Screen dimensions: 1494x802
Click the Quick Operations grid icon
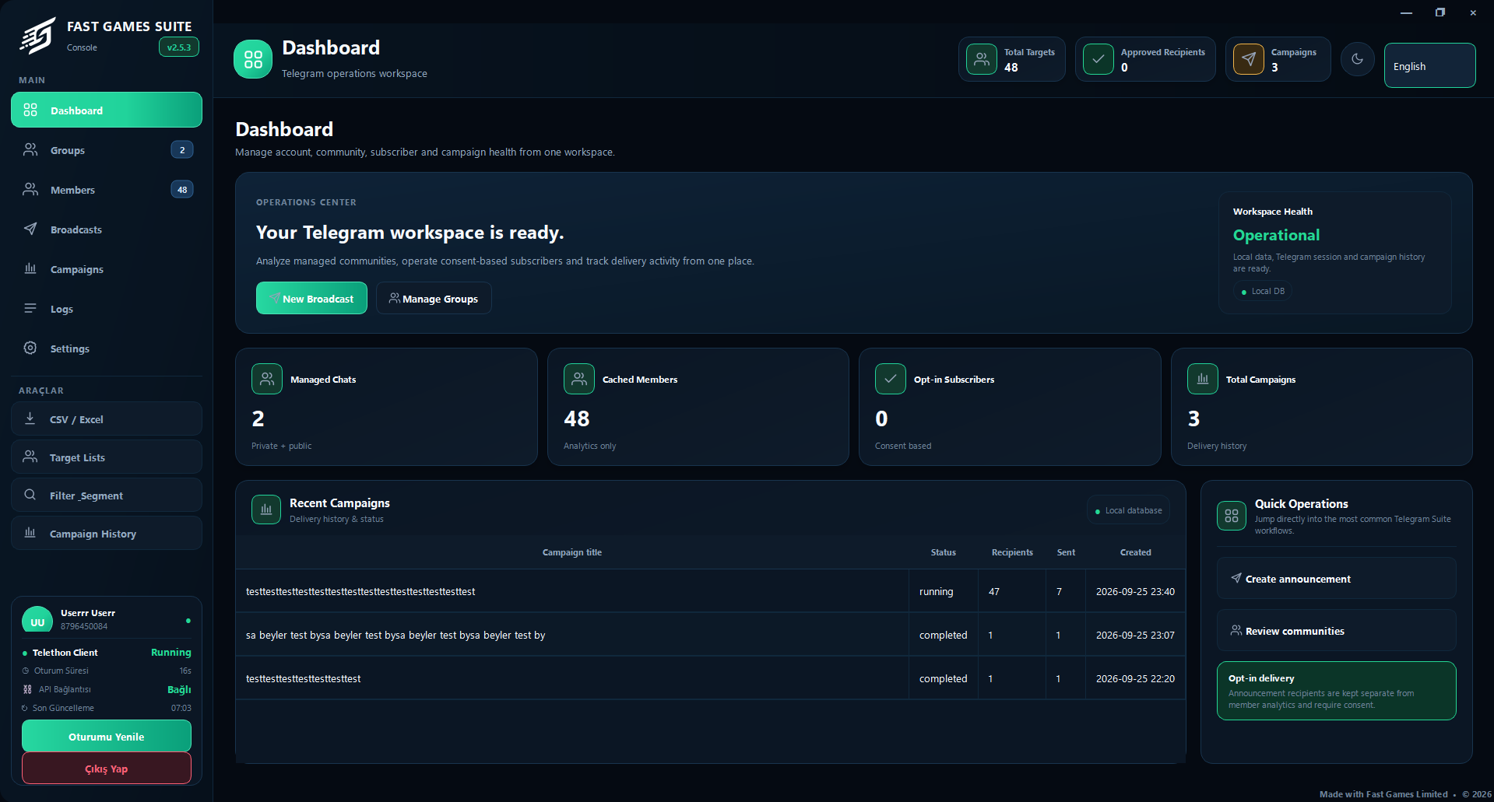point(1232,516)
